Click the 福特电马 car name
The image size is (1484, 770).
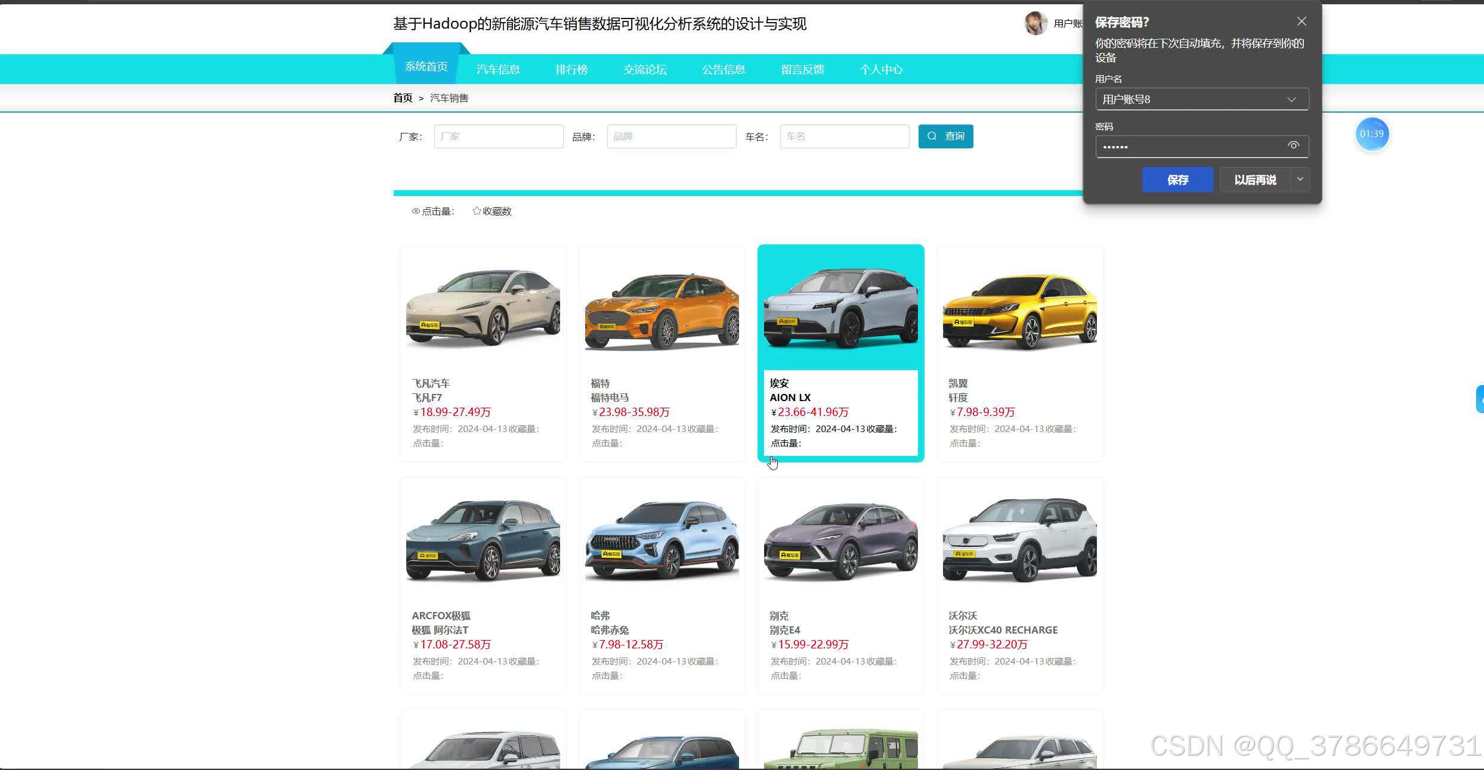[610, 398]
